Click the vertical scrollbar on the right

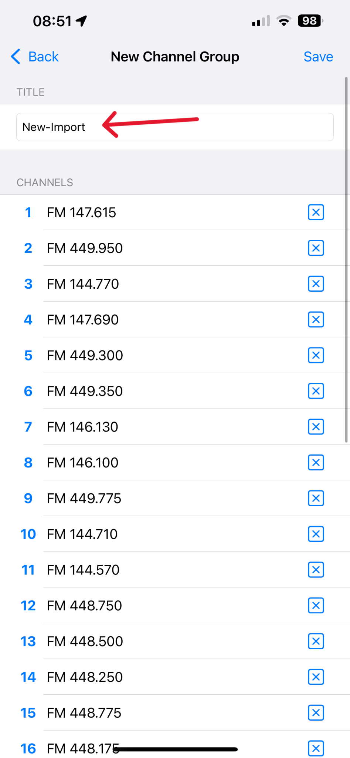pos(346,259)
